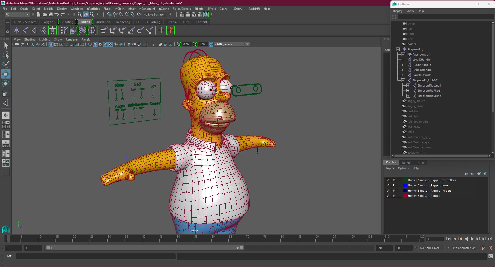Toggle visibility V of Homer_Simpson_Rigged layer
This screenshot has height=267, width=495.
pos(387,196)
